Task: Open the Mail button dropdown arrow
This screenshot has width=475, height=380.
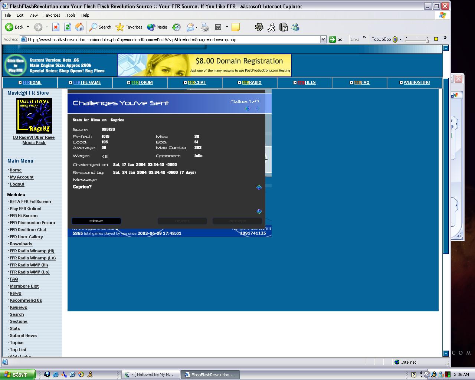Action: point(196,27)
